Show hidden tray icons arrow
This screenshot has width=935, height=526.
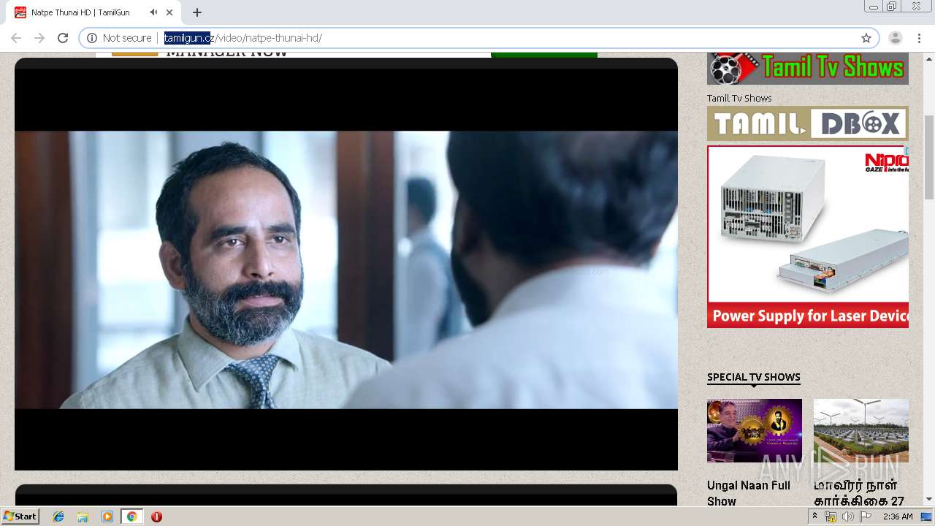[815, 517]
